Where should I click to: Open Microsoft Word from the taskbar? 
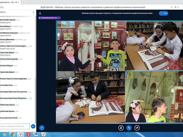(x=36, y=134)
